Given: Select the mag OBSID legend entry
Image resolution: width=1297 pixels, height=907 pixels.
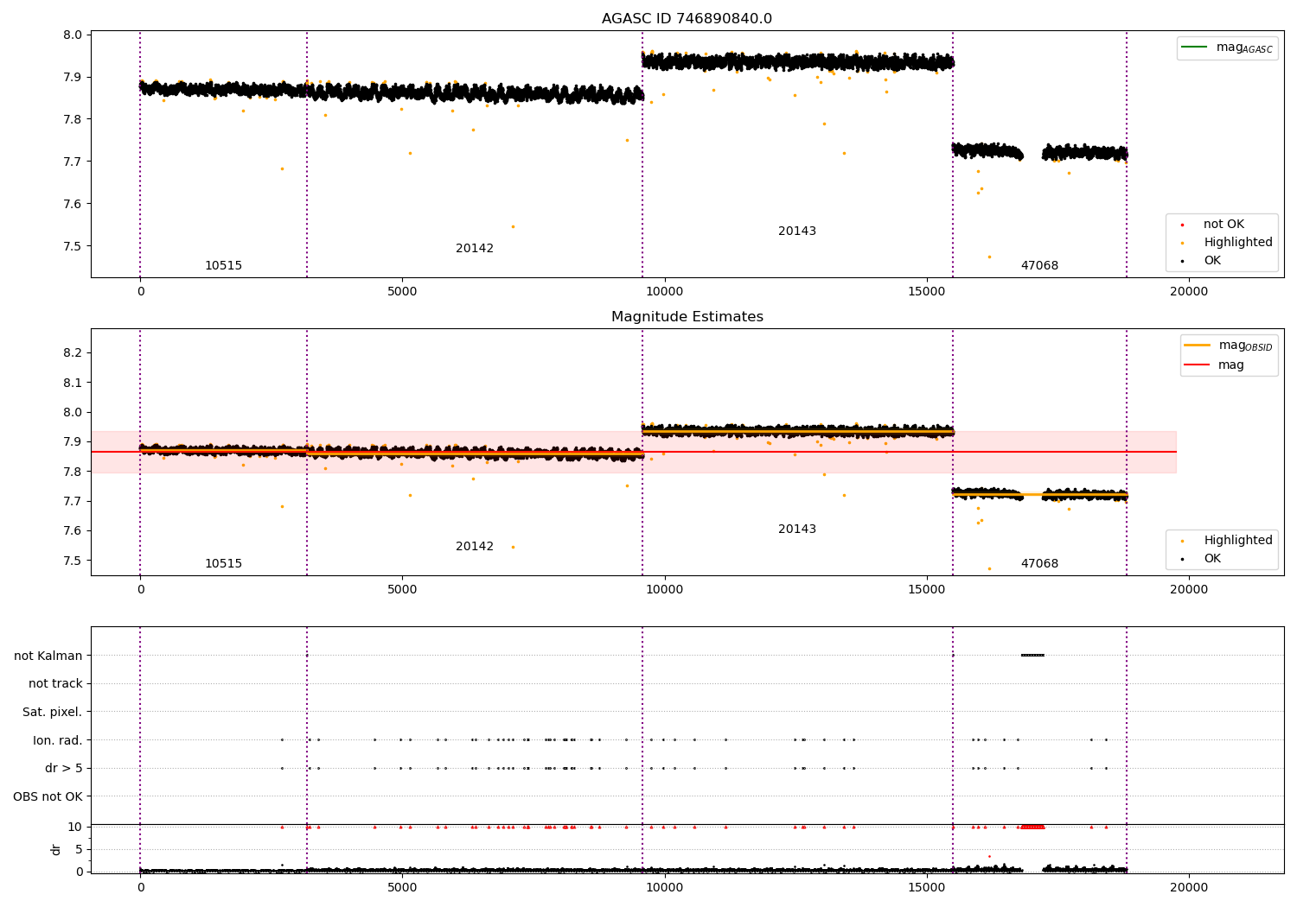Looking at the screenshot, I should pos(1228,346).
